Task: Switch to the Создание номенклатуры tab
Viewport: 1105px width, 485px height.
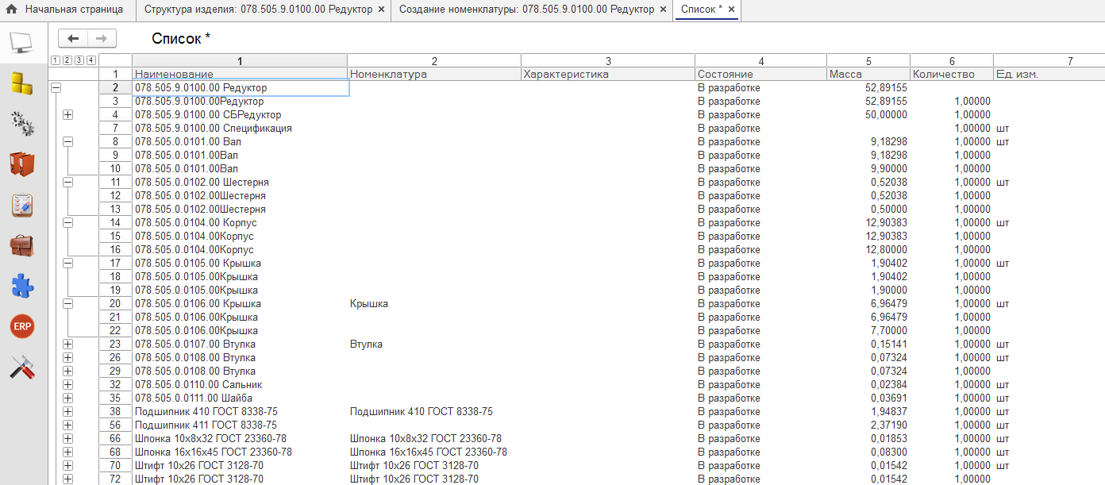Action: pyautogui.click(x=527, y=10)
